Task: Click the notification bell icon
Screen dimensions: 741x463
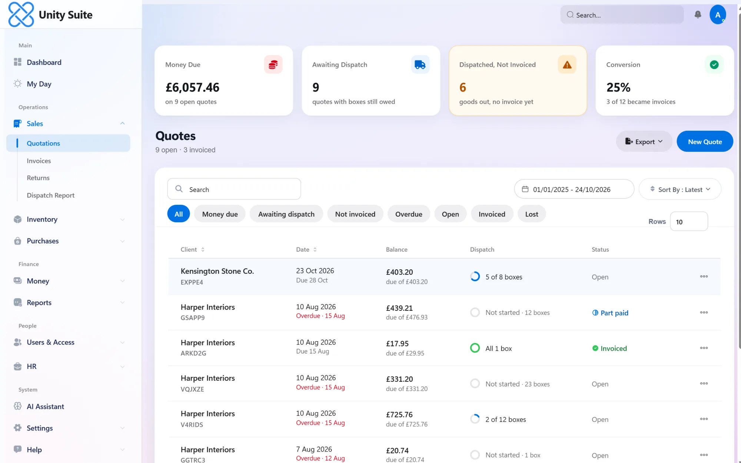Action: click(698, 14)
